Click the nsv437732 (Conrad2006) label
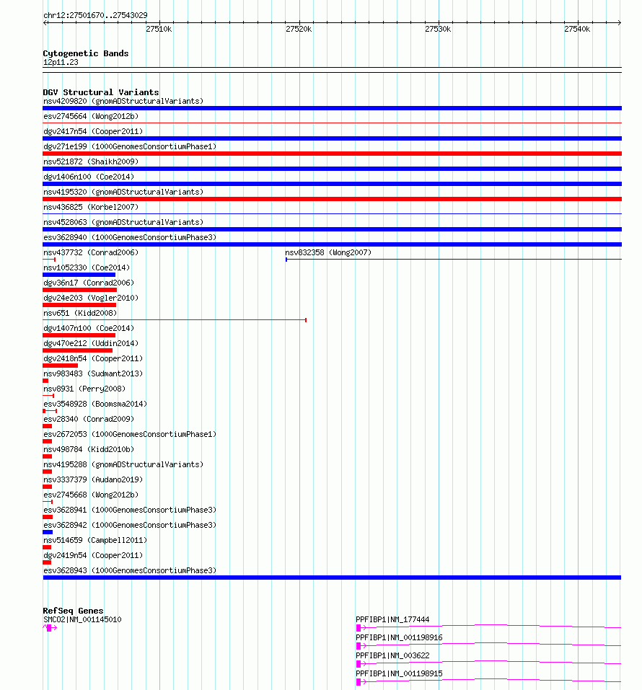 (91, 252)
